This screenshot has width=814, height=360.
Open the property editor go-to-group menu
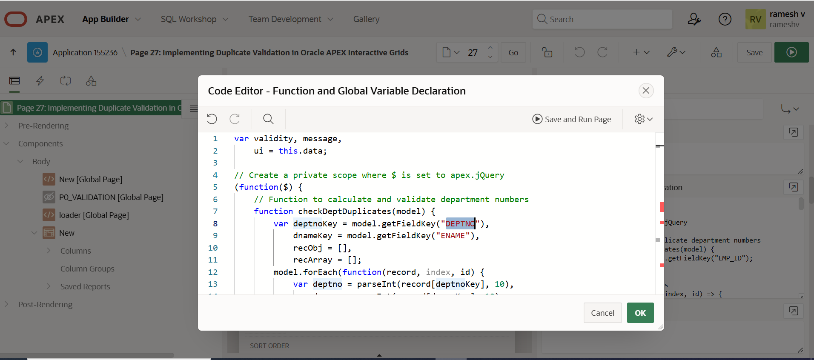(x=790, y=109)
